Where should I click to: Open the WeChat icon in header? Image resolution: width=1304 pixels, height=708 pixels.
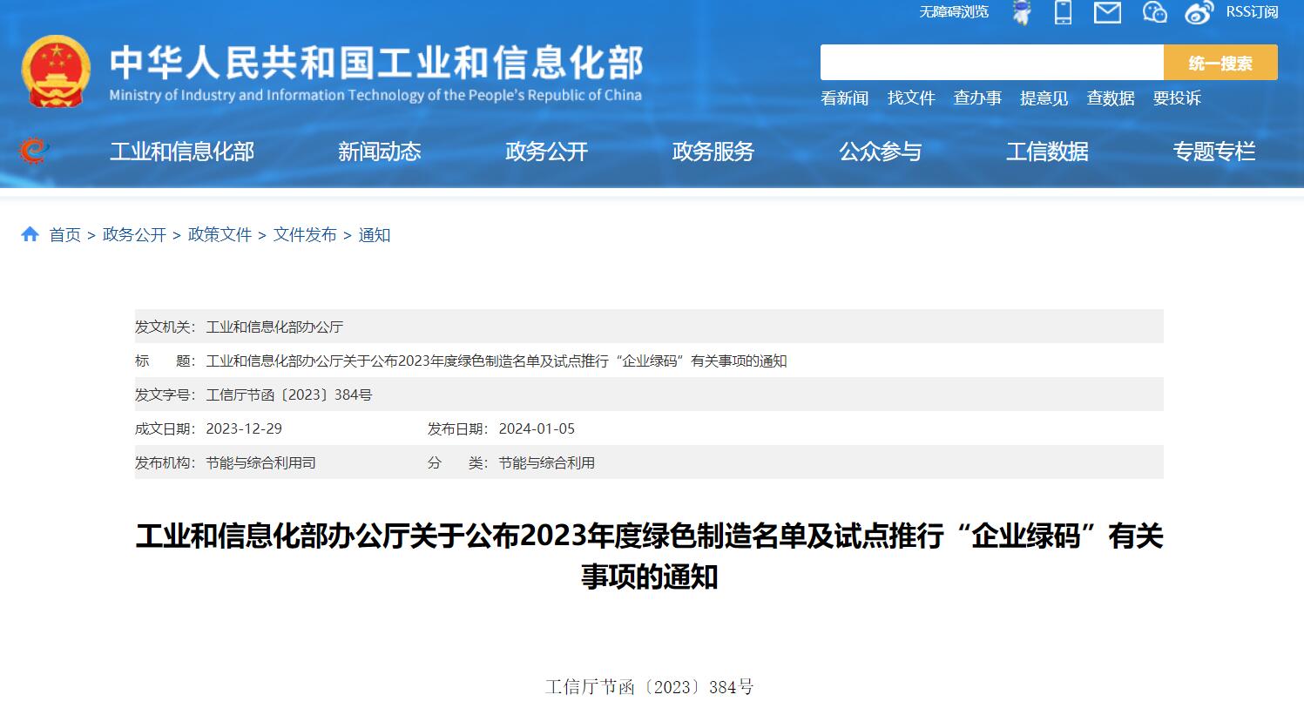click(1154, 12)
